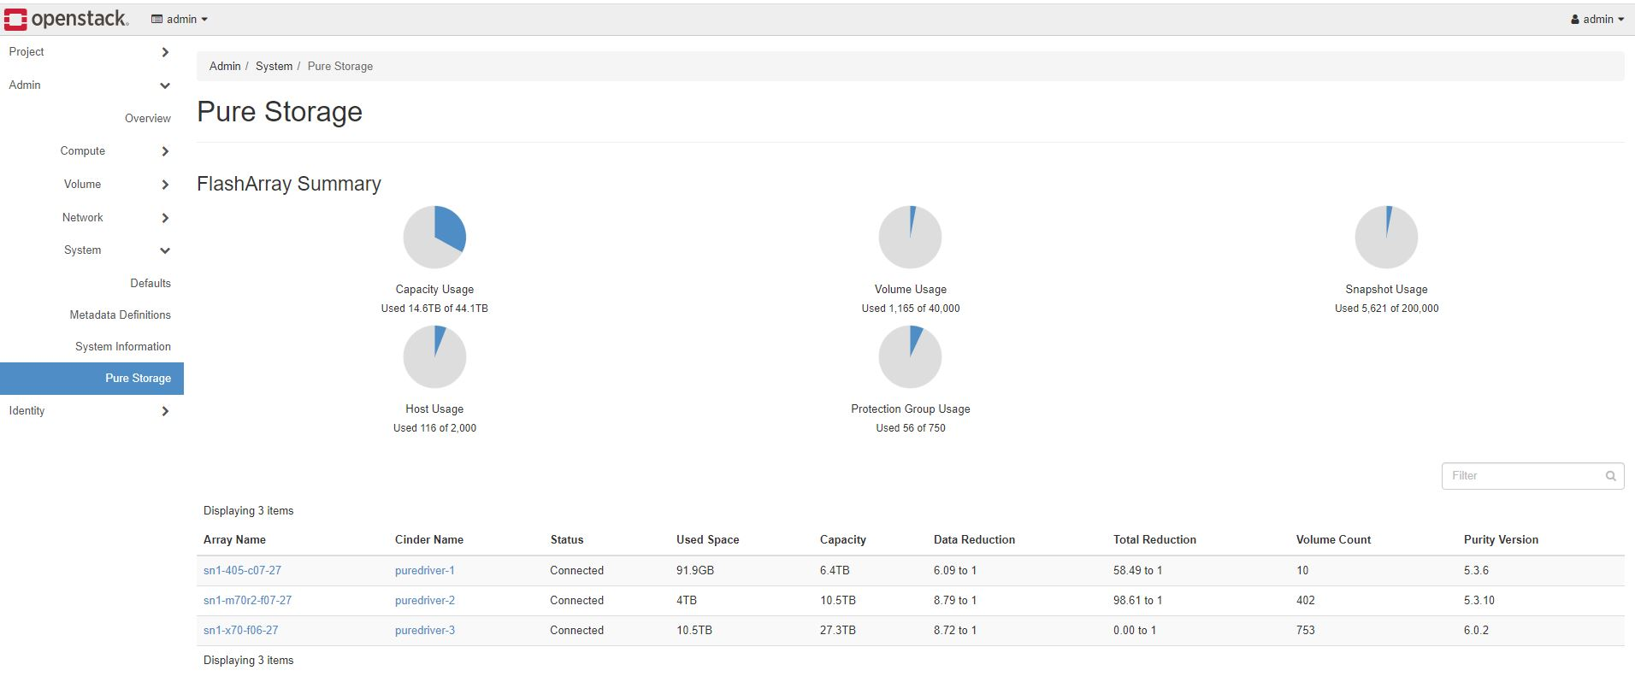The width and height of the screenshot is (1635, 688).
Task: Click the 753 volume count cell
Action: [x=1306, y=630]
